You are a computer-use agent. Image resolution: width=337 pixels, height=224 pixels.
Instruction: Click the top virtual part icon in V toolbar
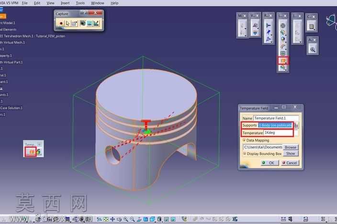coord(255,25)
